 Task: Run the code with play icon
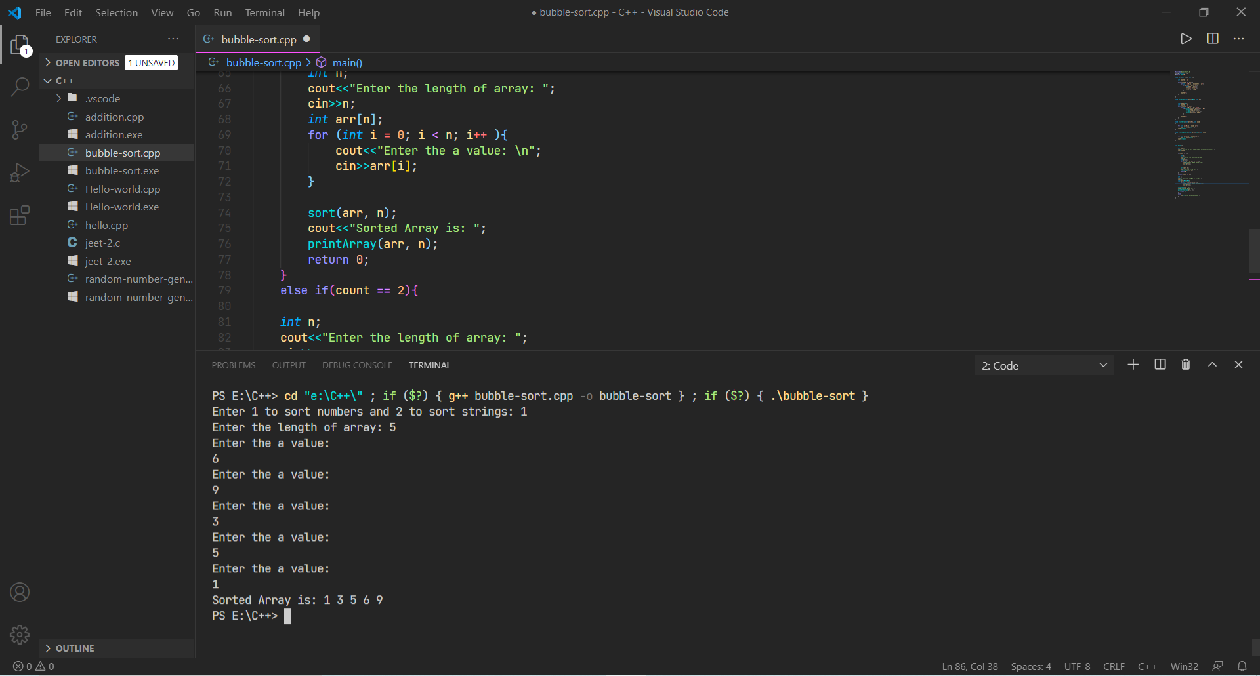click(1186, 39)
